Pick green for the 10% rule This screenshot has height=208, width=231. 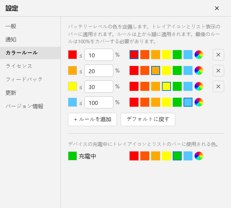pos(177,55)
